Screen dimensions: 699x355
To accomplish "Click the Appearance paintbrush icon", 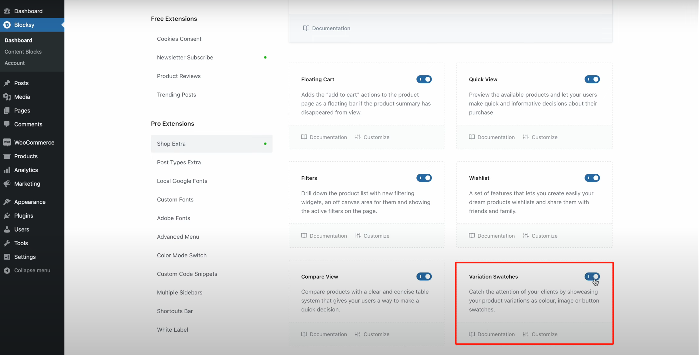I will (7, 202).
